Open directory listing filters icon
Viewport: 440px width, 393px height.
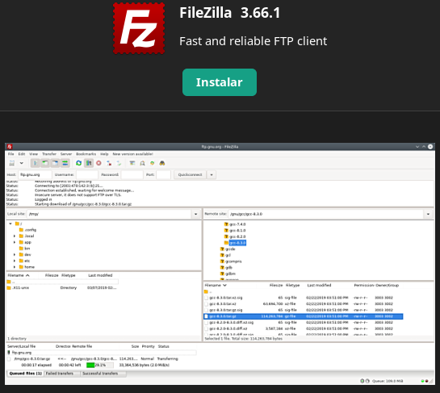pyautogui.click(x=132, y=163)
